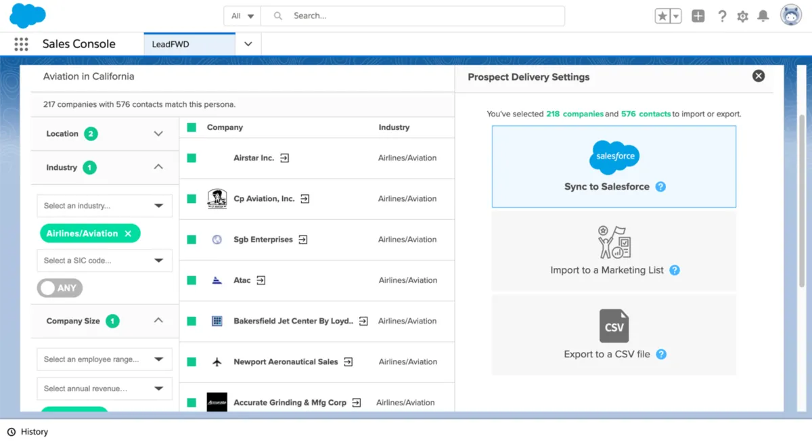Viewport: 812px width, 442px height.
Task: Sort by the Company column header
Action: click(x=225, y=127)
